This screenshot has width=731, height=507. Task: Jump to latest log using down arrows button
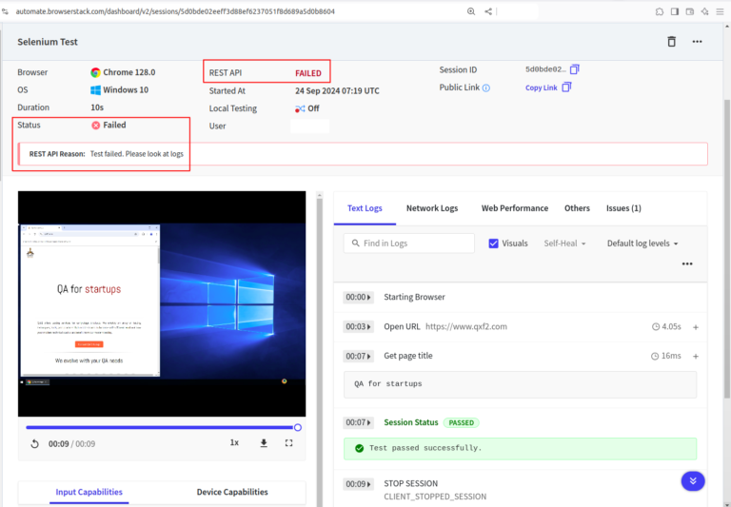click(693, 481)
